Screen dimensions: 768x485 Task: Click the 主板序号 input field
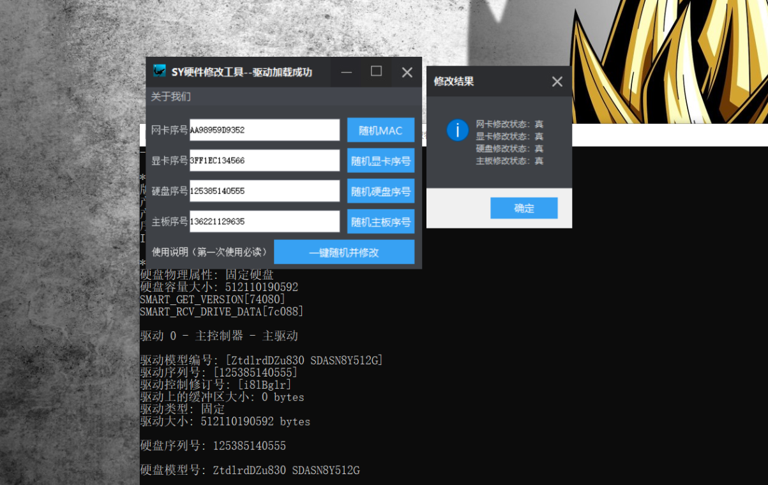click(264, 222)
